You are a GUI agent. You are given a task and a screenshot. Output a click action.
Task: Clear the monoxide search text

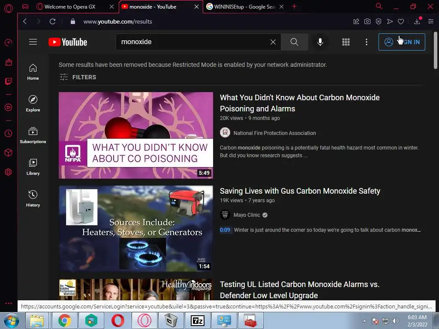pos(273,42)
